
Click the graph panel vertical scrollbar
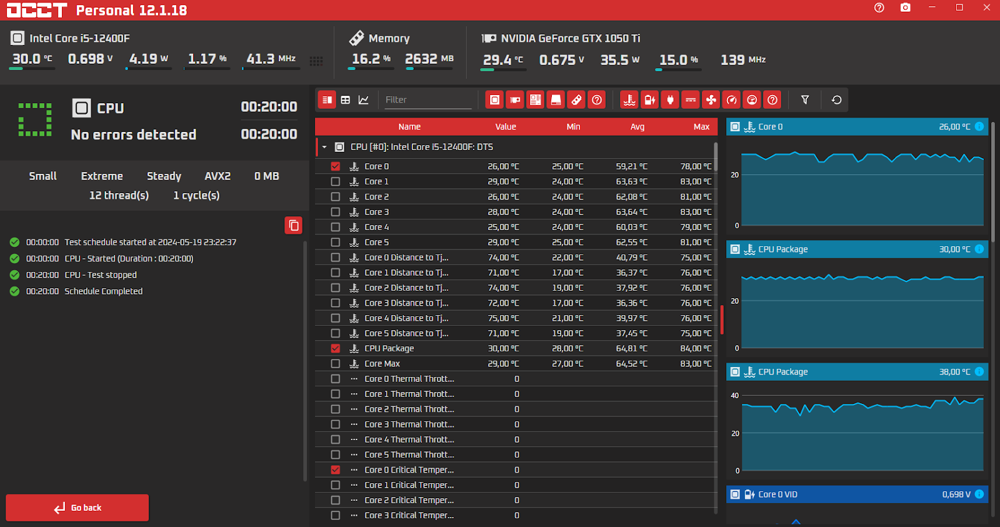tap(993, 319)
